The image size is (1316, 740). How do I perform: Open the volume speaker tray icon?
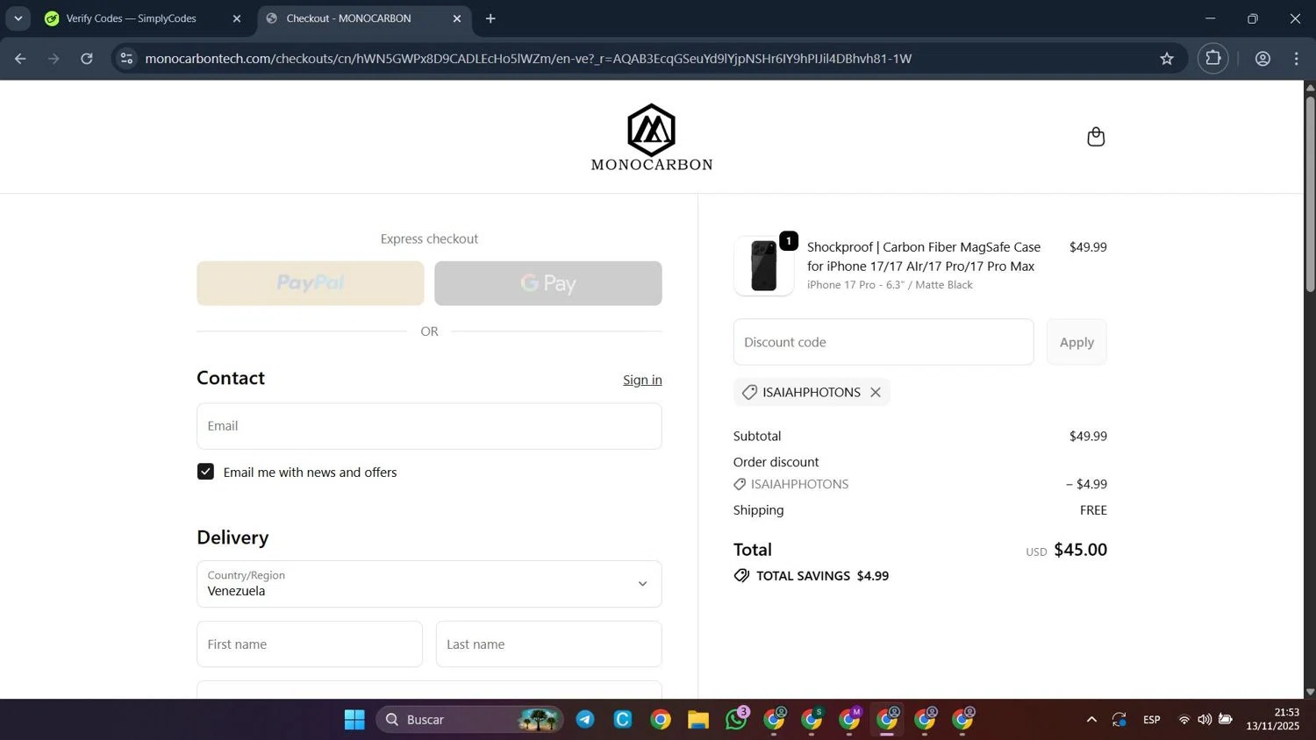(x=1205, y=720)
